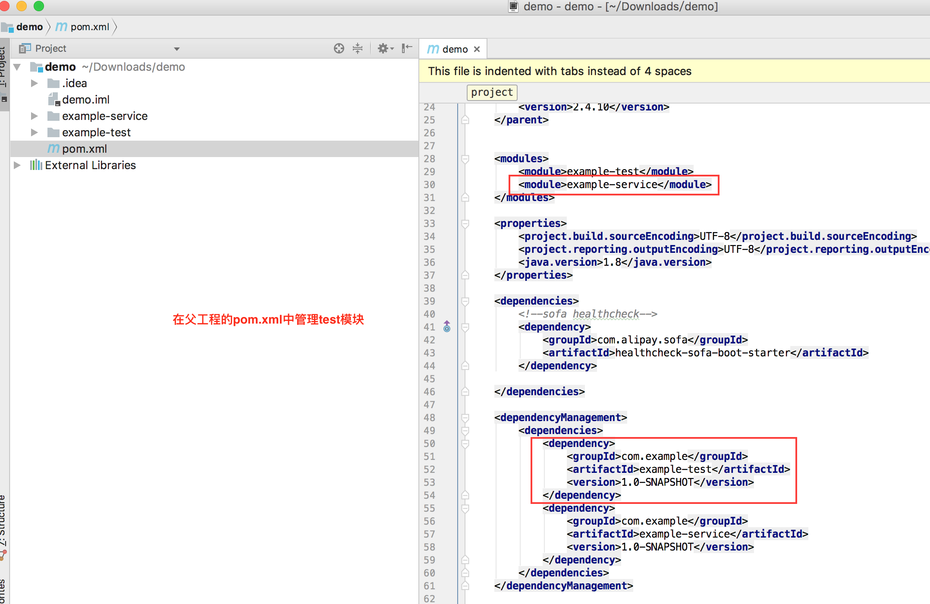
Task: Click the project breadcrumb in editor
Action: coord(492,92)
